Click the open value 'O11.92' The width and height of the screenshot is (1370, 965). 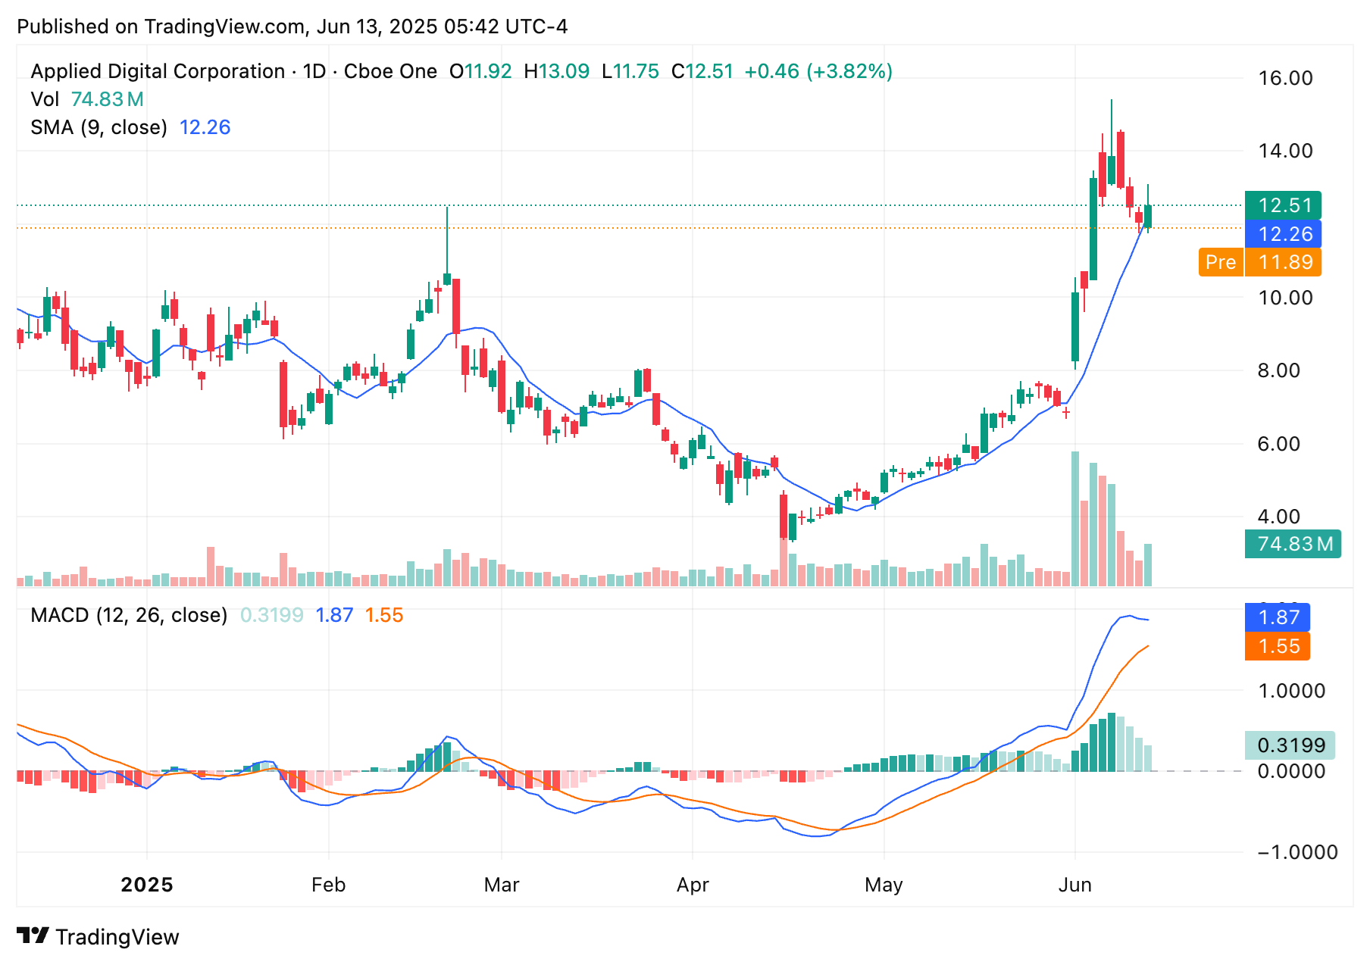pyautogui.click(x=480, y=71)
